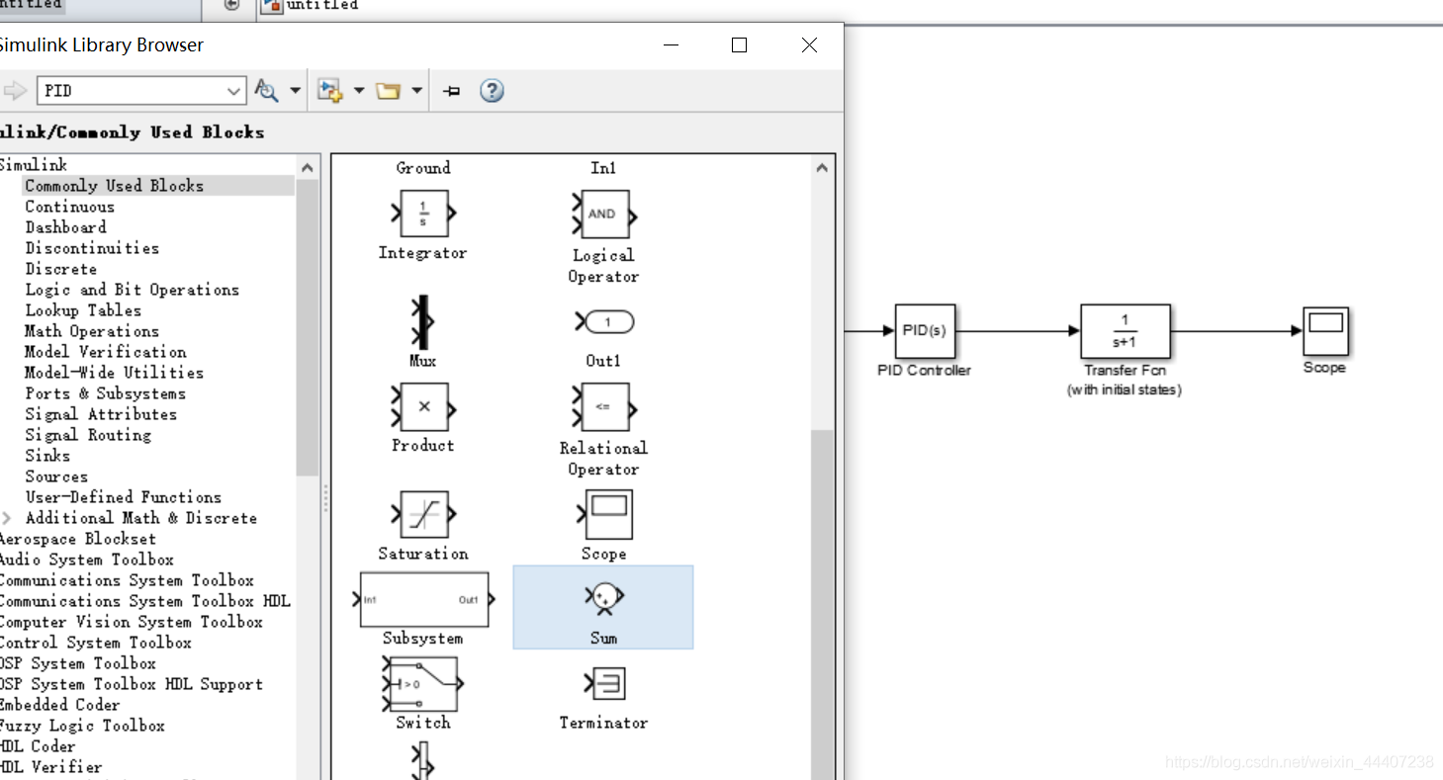
Task: Select Commonly Used Blocks in tree
Action: tap(115, 186)
